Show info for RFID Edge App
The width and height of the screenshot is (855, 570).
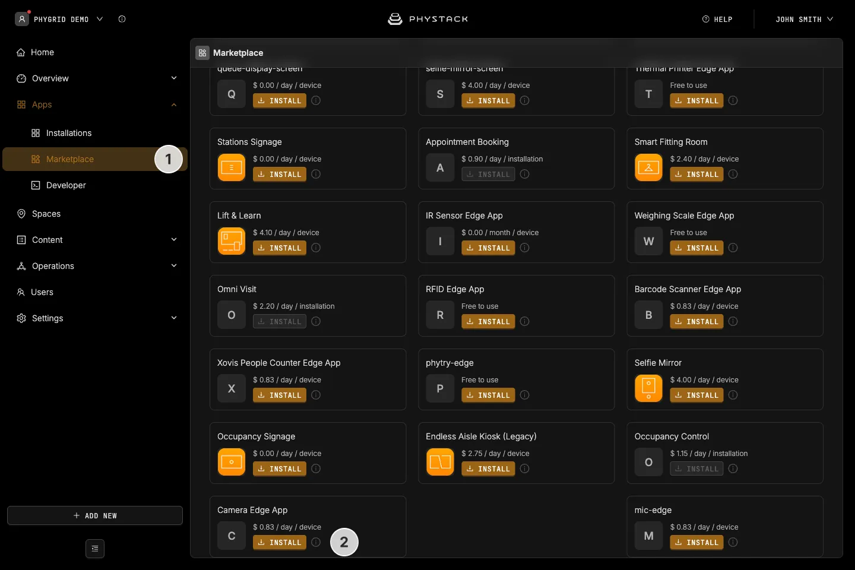525,321
